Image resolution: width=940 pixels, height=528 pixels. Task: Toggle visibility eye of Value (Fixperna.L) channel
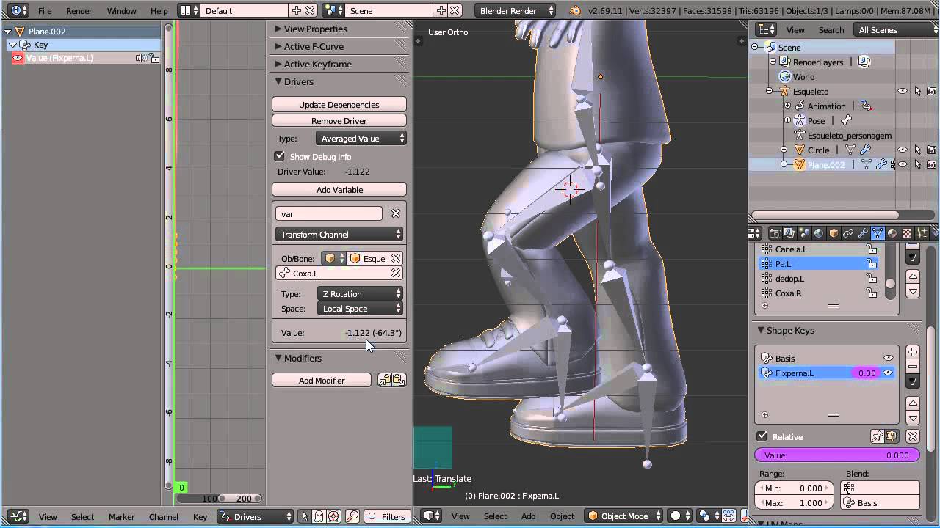click(x=18, y=58)
